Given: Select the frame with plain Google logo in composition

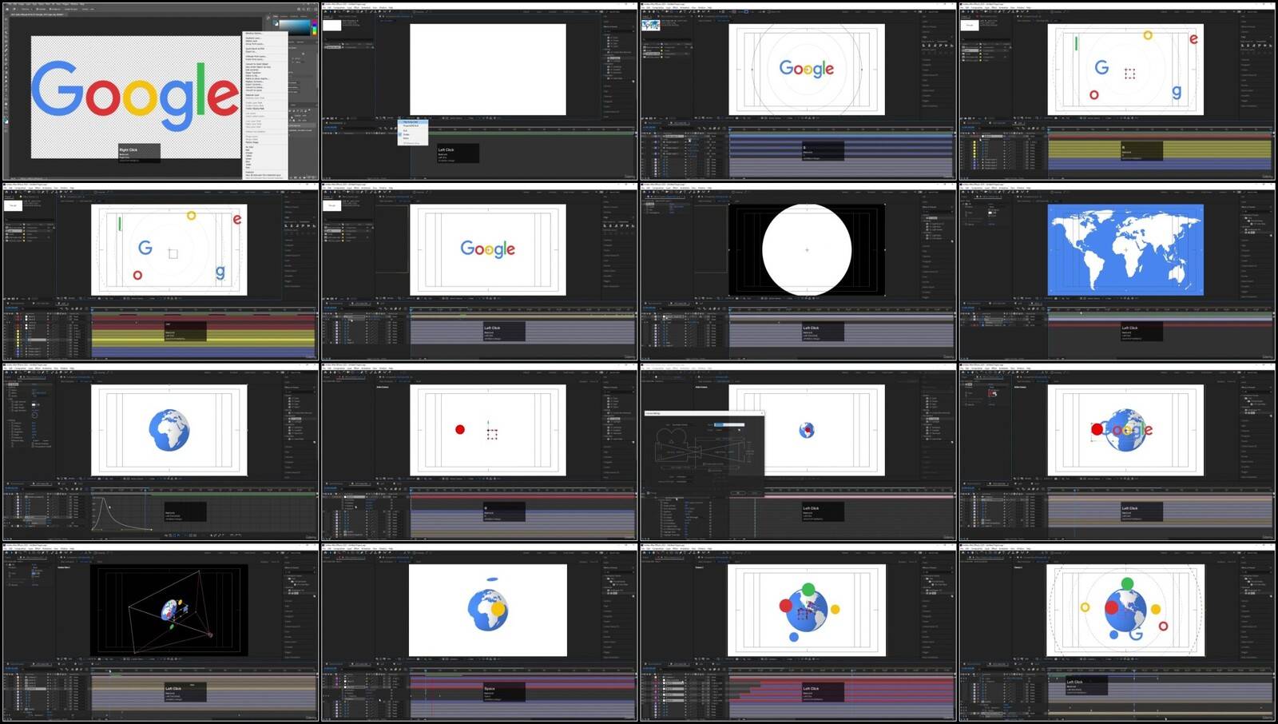Looking at the screenshot, I should tap(479, 272).
